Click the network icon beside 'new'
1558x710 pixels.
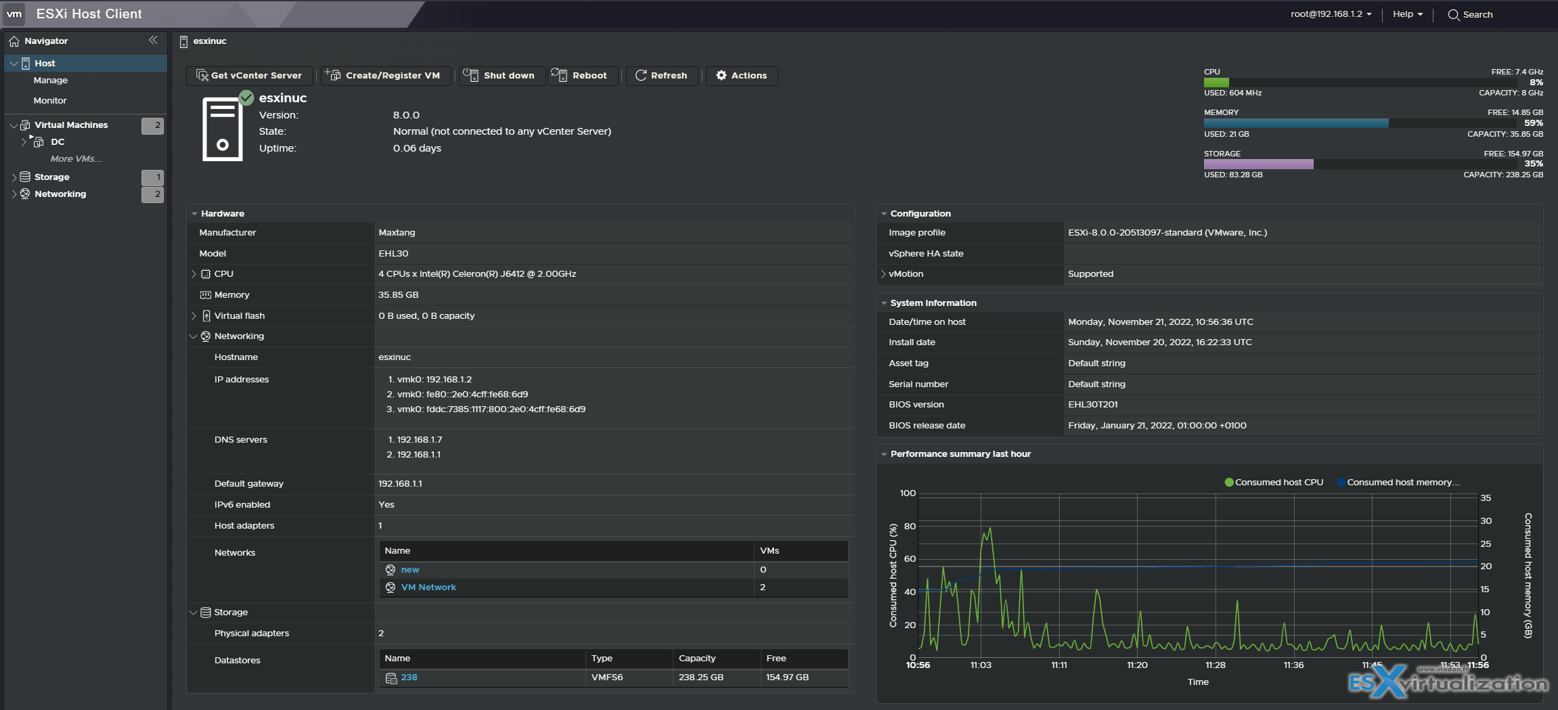coord(391,570)
